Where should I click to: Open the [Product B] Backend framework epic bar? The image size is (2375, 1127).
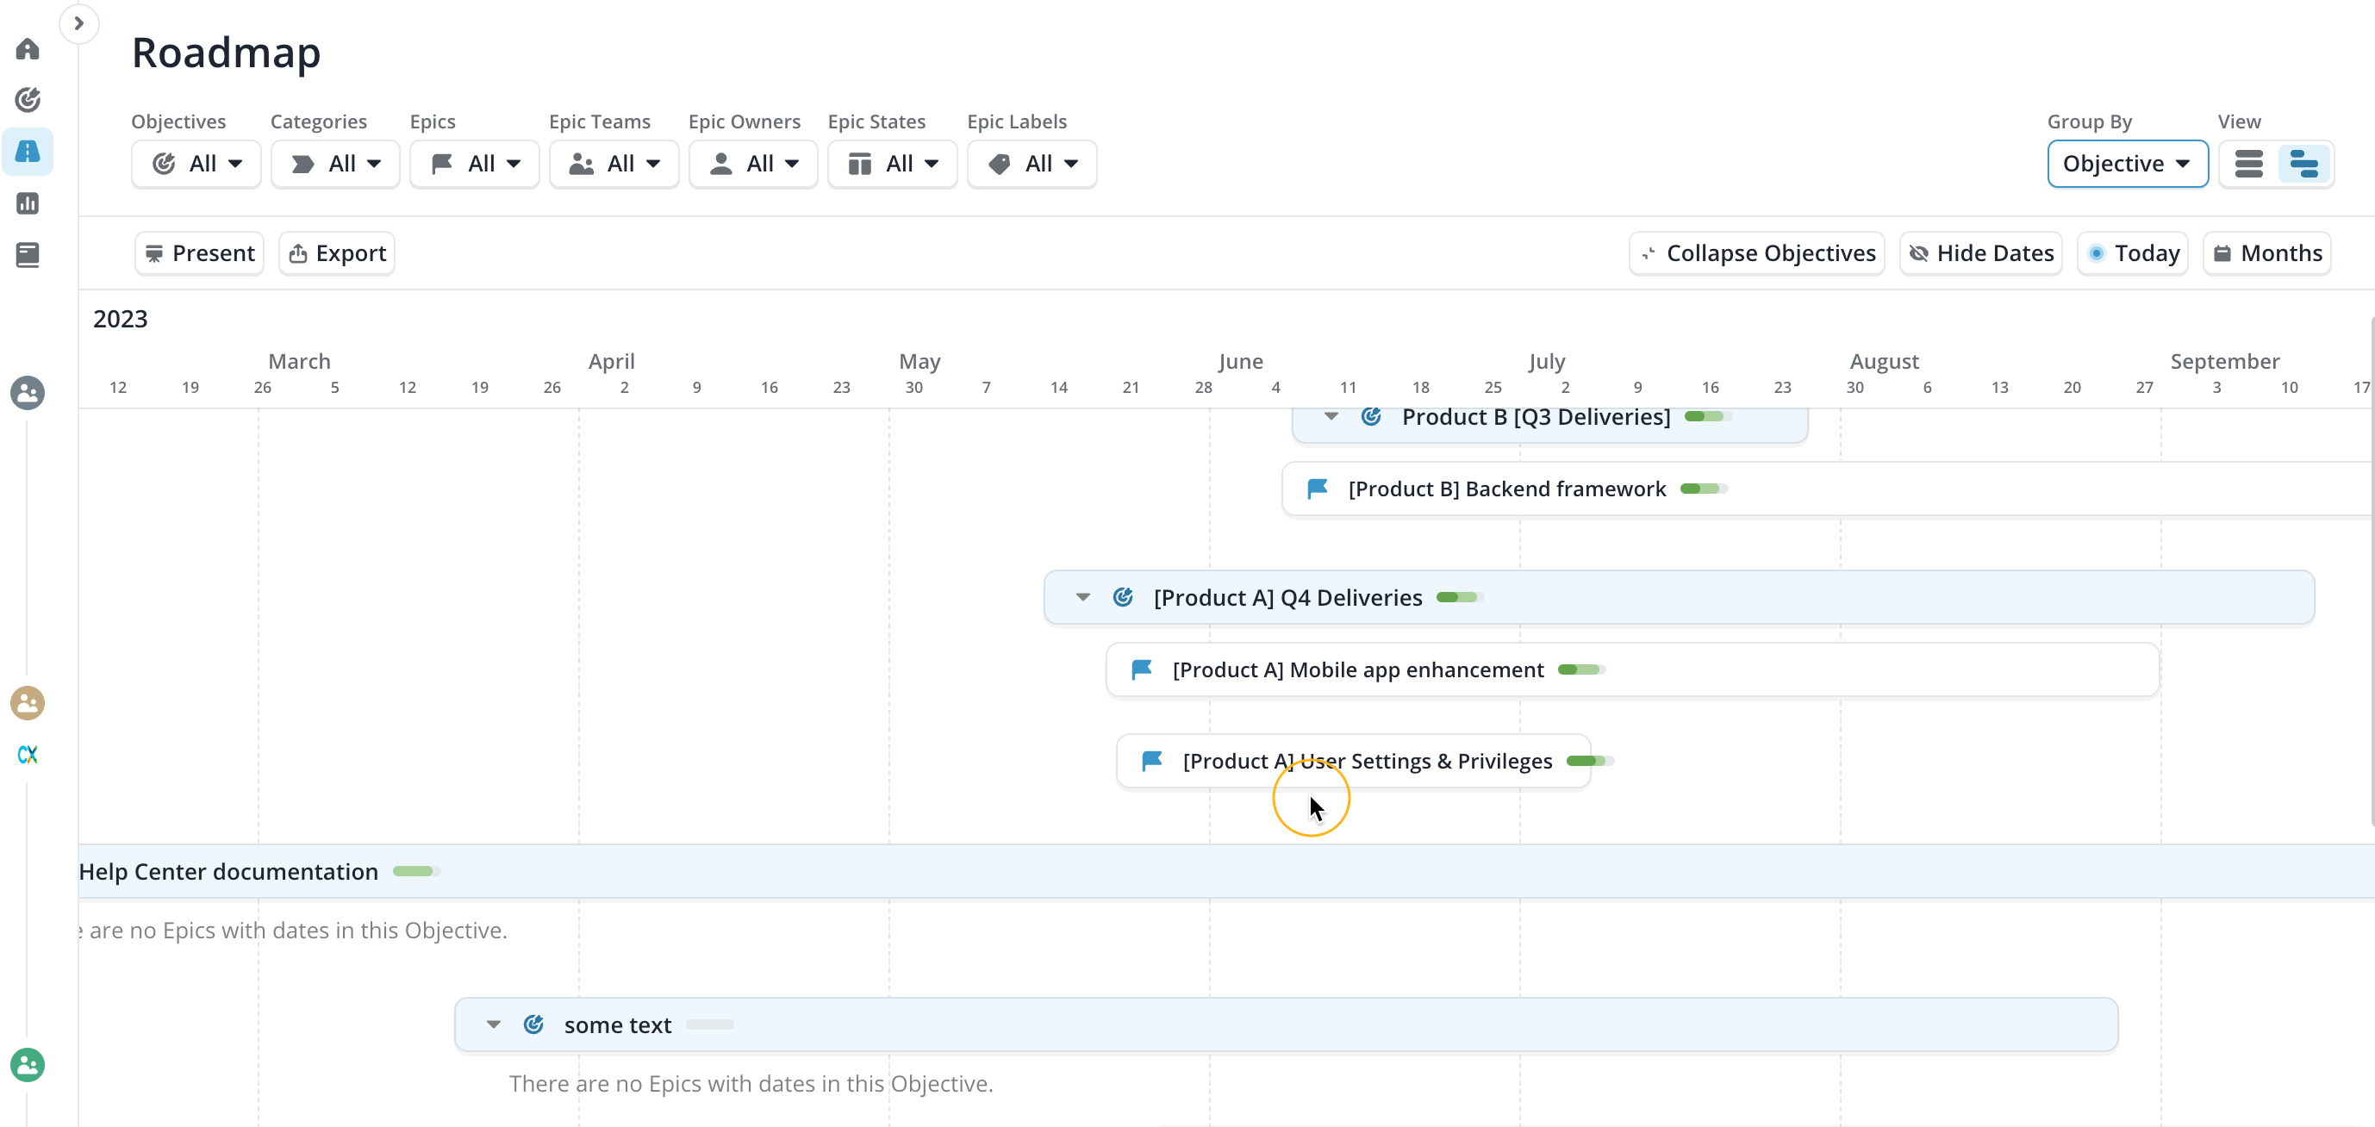1506,489
